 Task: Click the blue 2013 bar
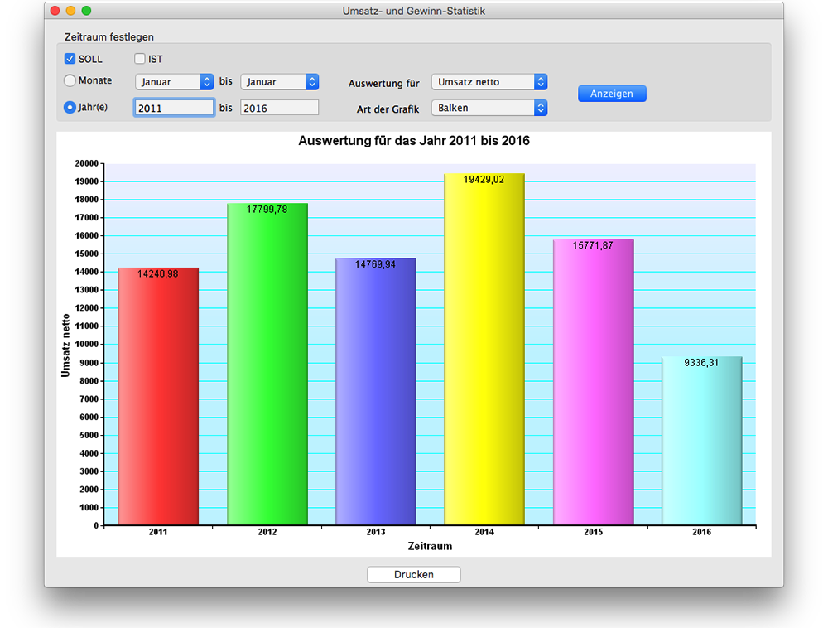[x=376, y=391]
